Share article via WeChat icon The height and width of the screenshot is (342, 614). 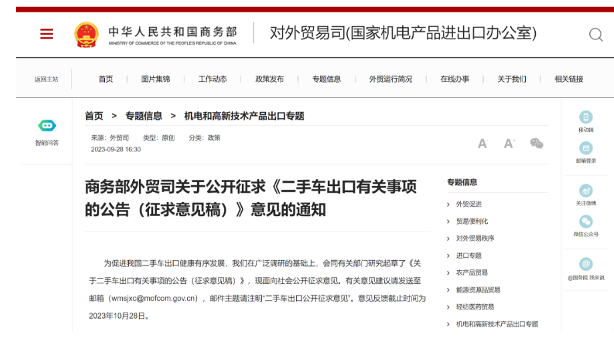[x=536, y=143]
